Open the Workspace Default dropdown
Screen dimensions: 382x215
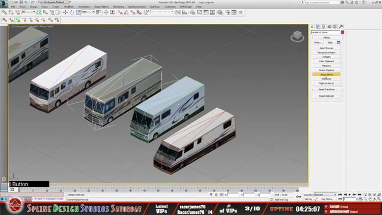[x=56, y=2]
